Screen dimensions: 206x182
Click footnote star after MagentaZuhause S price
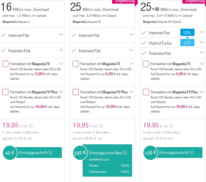(x=31, y=126)
